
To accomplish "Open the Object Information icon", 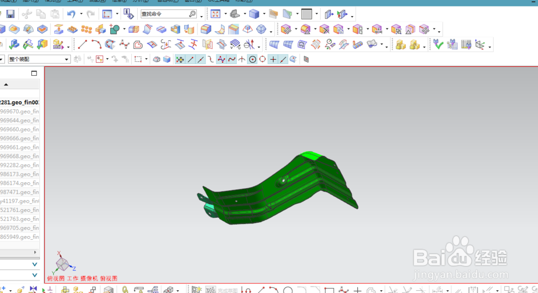I will click(129, 14).
